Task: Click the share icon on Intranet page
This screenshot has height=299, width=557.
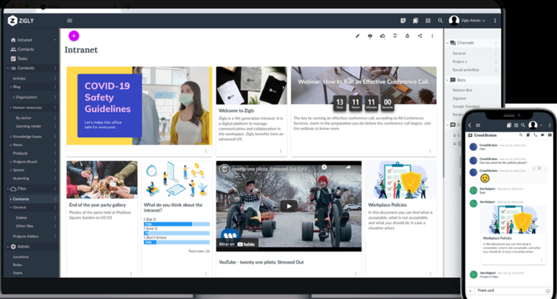Action: click(x=419, y=36)
